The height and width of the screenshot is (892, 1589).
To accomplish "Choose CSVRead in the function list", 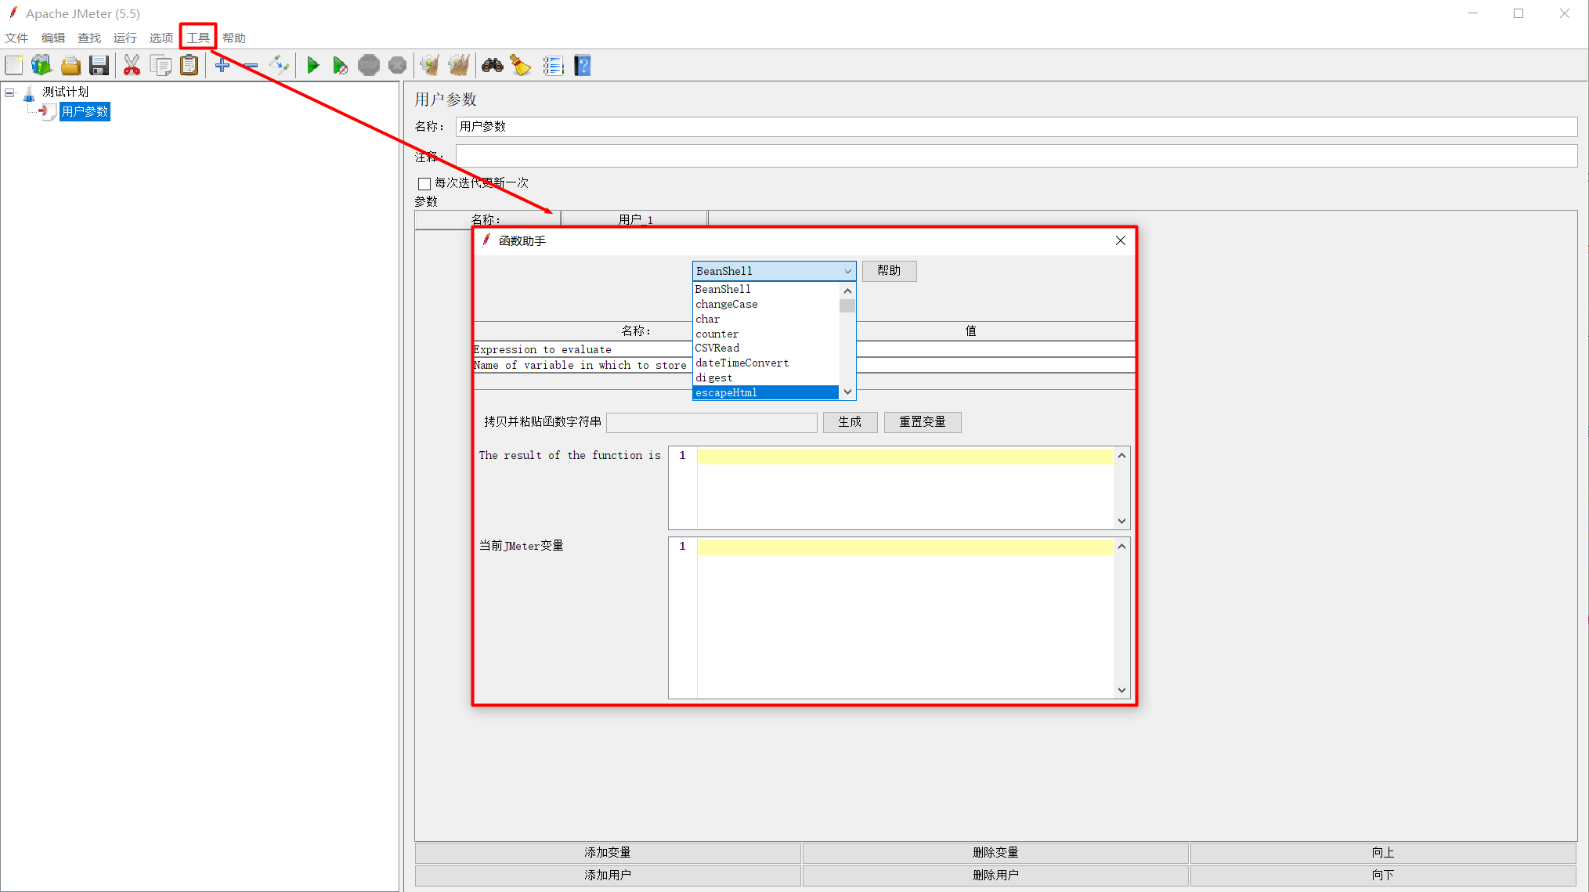I will pos(766,348).
